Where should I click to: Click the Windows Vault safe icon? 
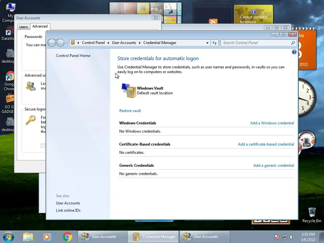(x=129, y=90)
